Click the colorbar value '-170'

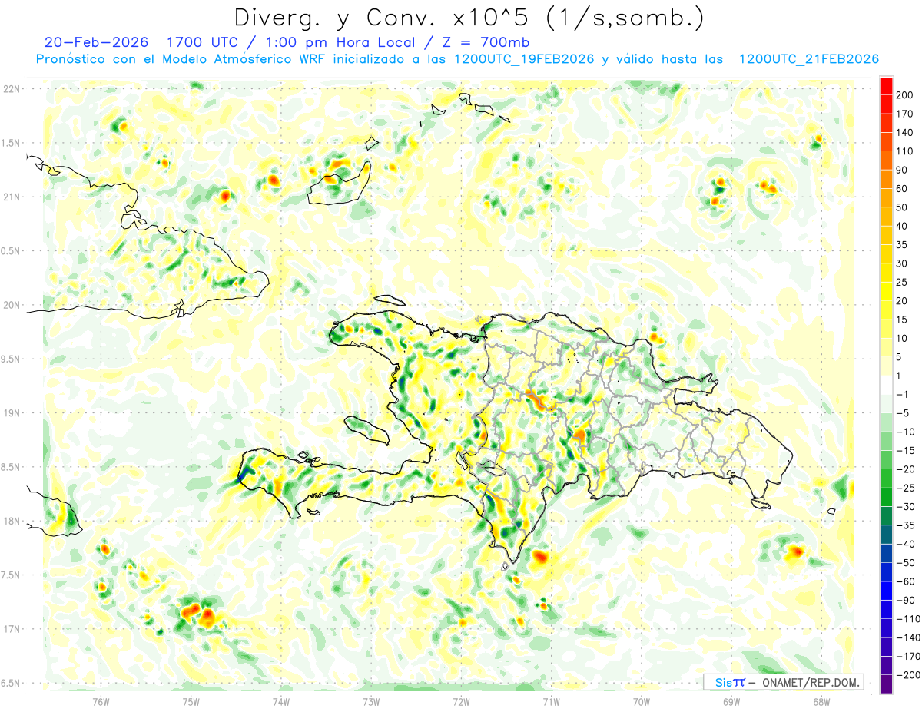[x=908, y=656]
